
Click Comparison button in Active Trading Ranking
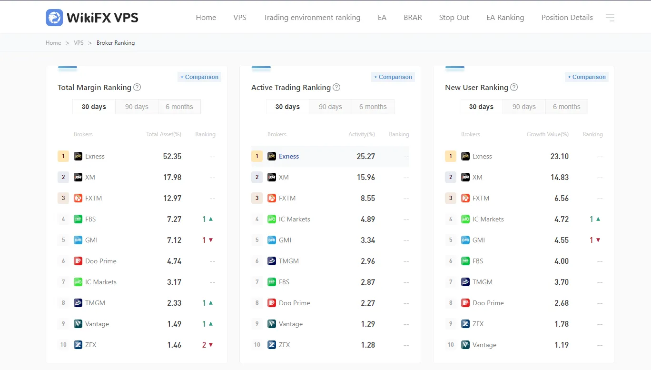pos(393,77)
